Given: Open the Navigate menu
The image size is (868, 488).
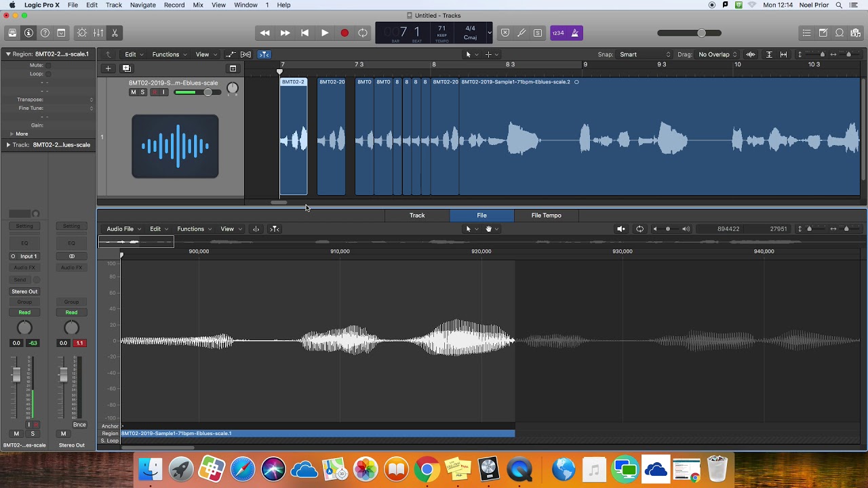Looking at the screenshot, I should 142,5.
